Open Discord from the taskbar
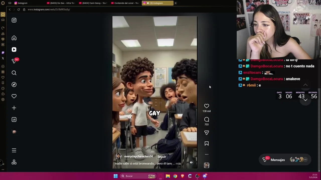 pos(205,176)
